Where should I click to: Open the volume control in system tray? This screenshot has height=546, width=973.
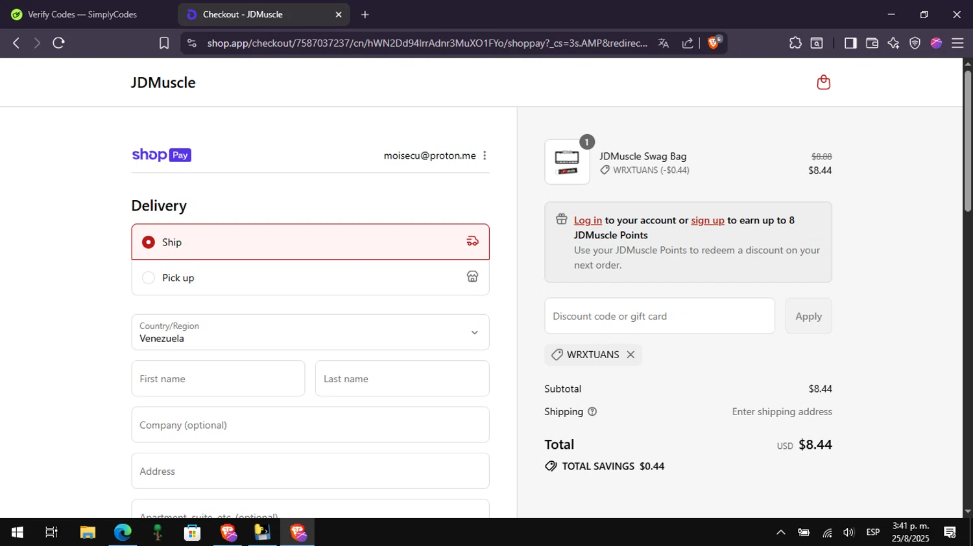pos(848,532)
